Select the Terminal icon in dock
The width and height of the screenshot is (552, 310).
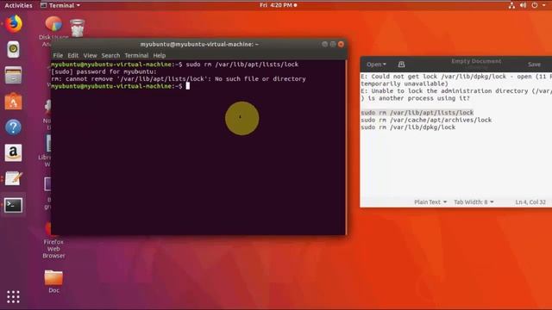coord(14,205)
